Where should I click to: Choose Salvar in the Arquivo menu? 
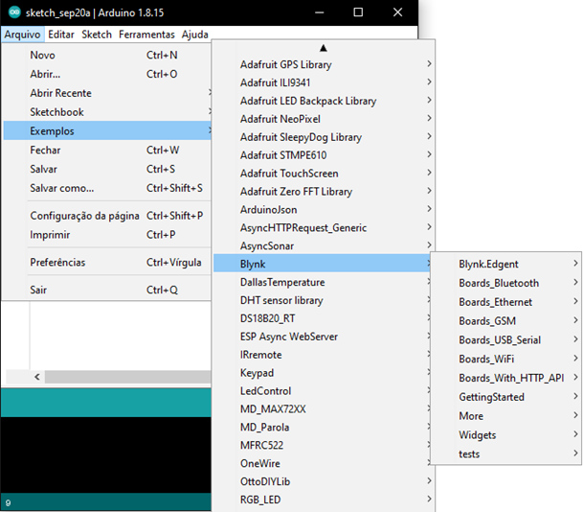(107, 169)
